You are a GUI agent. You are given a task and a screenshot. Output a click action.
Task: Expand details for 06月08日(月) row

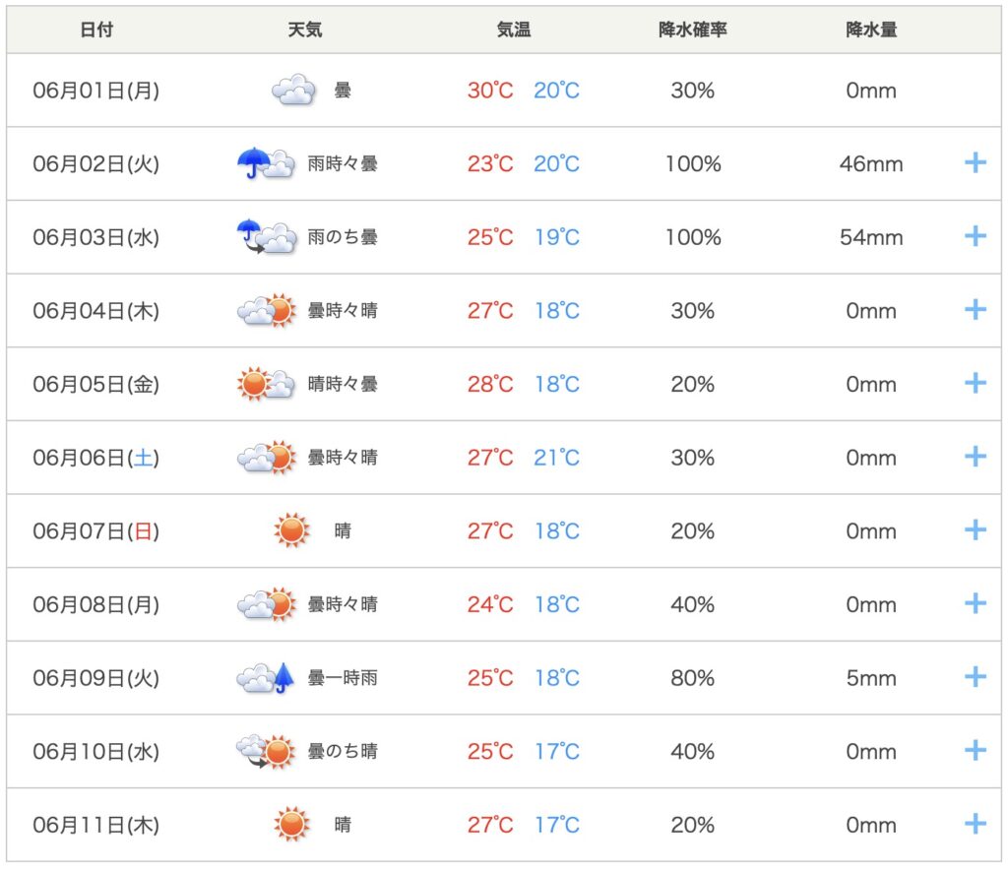(976, 603)
